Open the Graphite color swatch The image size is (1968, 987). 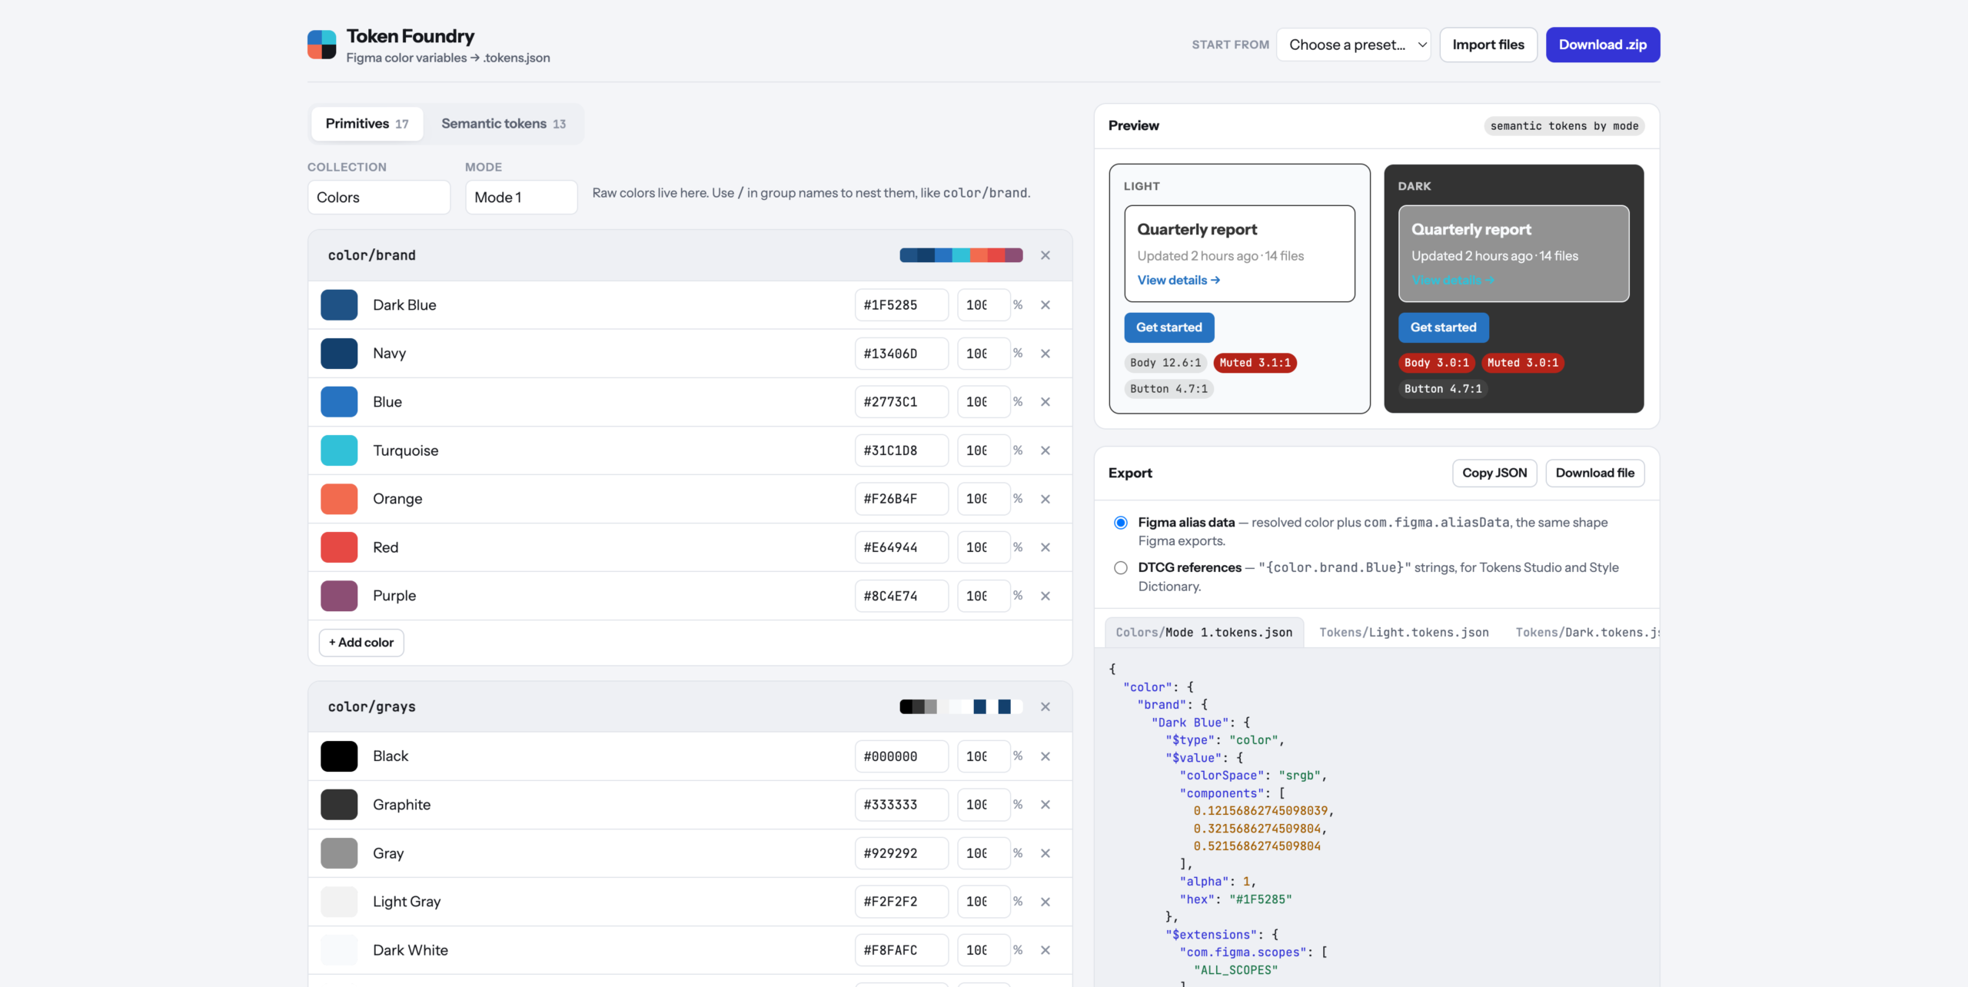339,805
